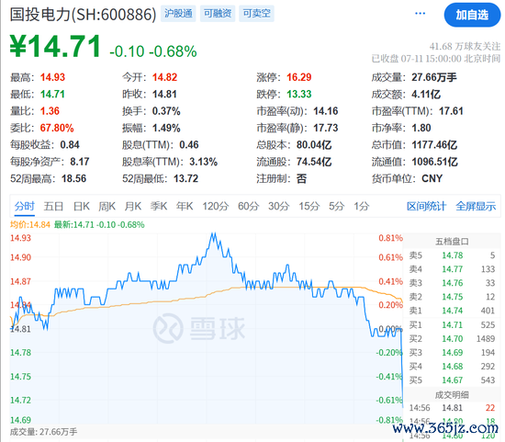This screenshot has width=505, height=442.
Task: Click the 41.68 万球友关注 text
Action: click(x=465, y=47)
